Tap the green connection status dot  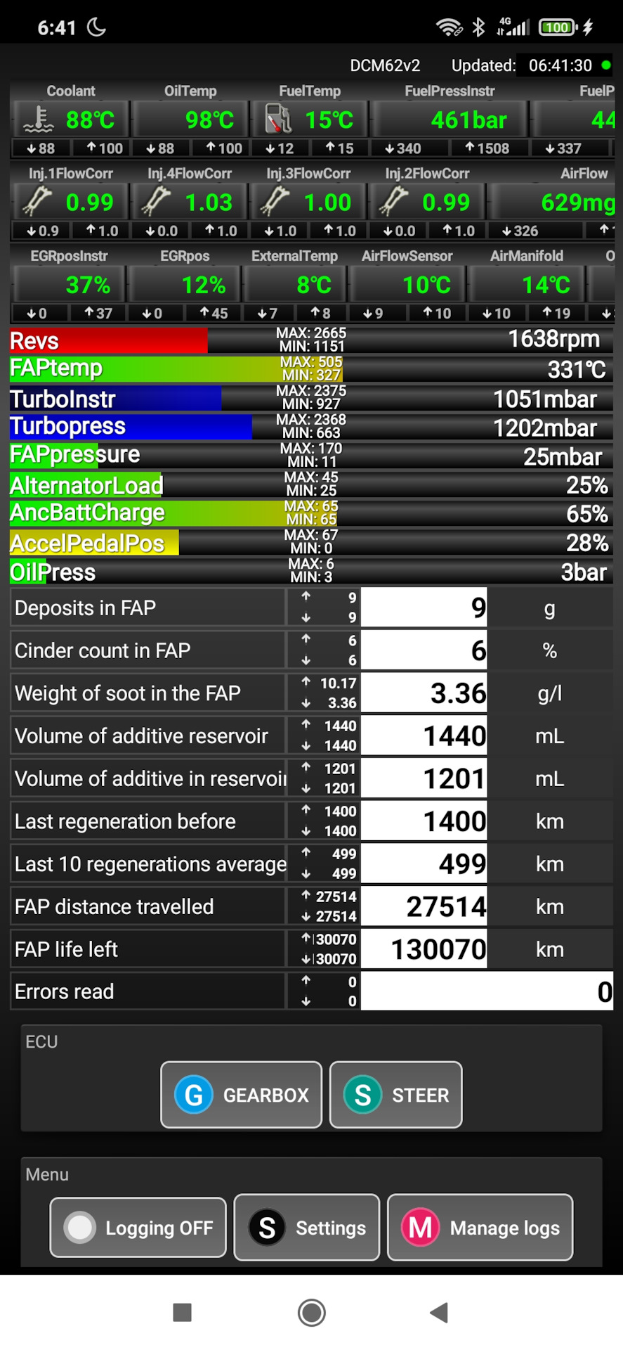[606, 65]
